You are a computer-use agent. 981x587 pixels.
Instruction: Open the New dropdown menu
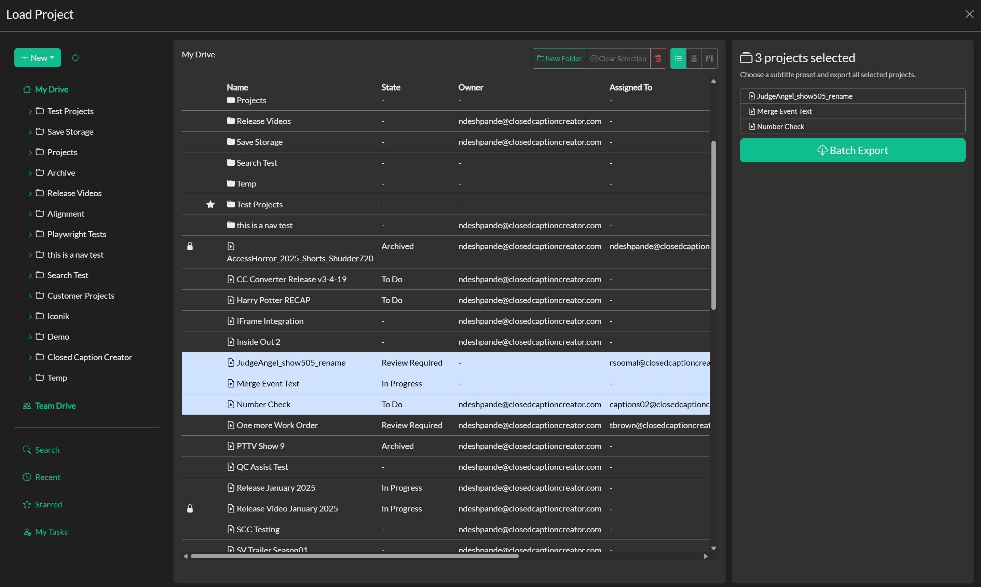[x=38, y=58]
